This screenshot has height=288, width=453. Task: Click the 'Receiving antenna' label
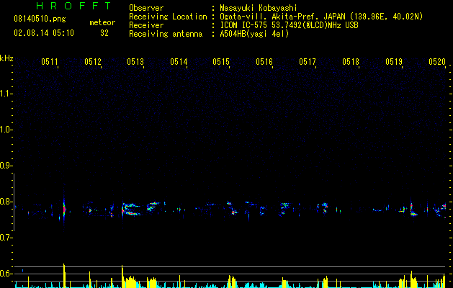[x=166, y=34]
